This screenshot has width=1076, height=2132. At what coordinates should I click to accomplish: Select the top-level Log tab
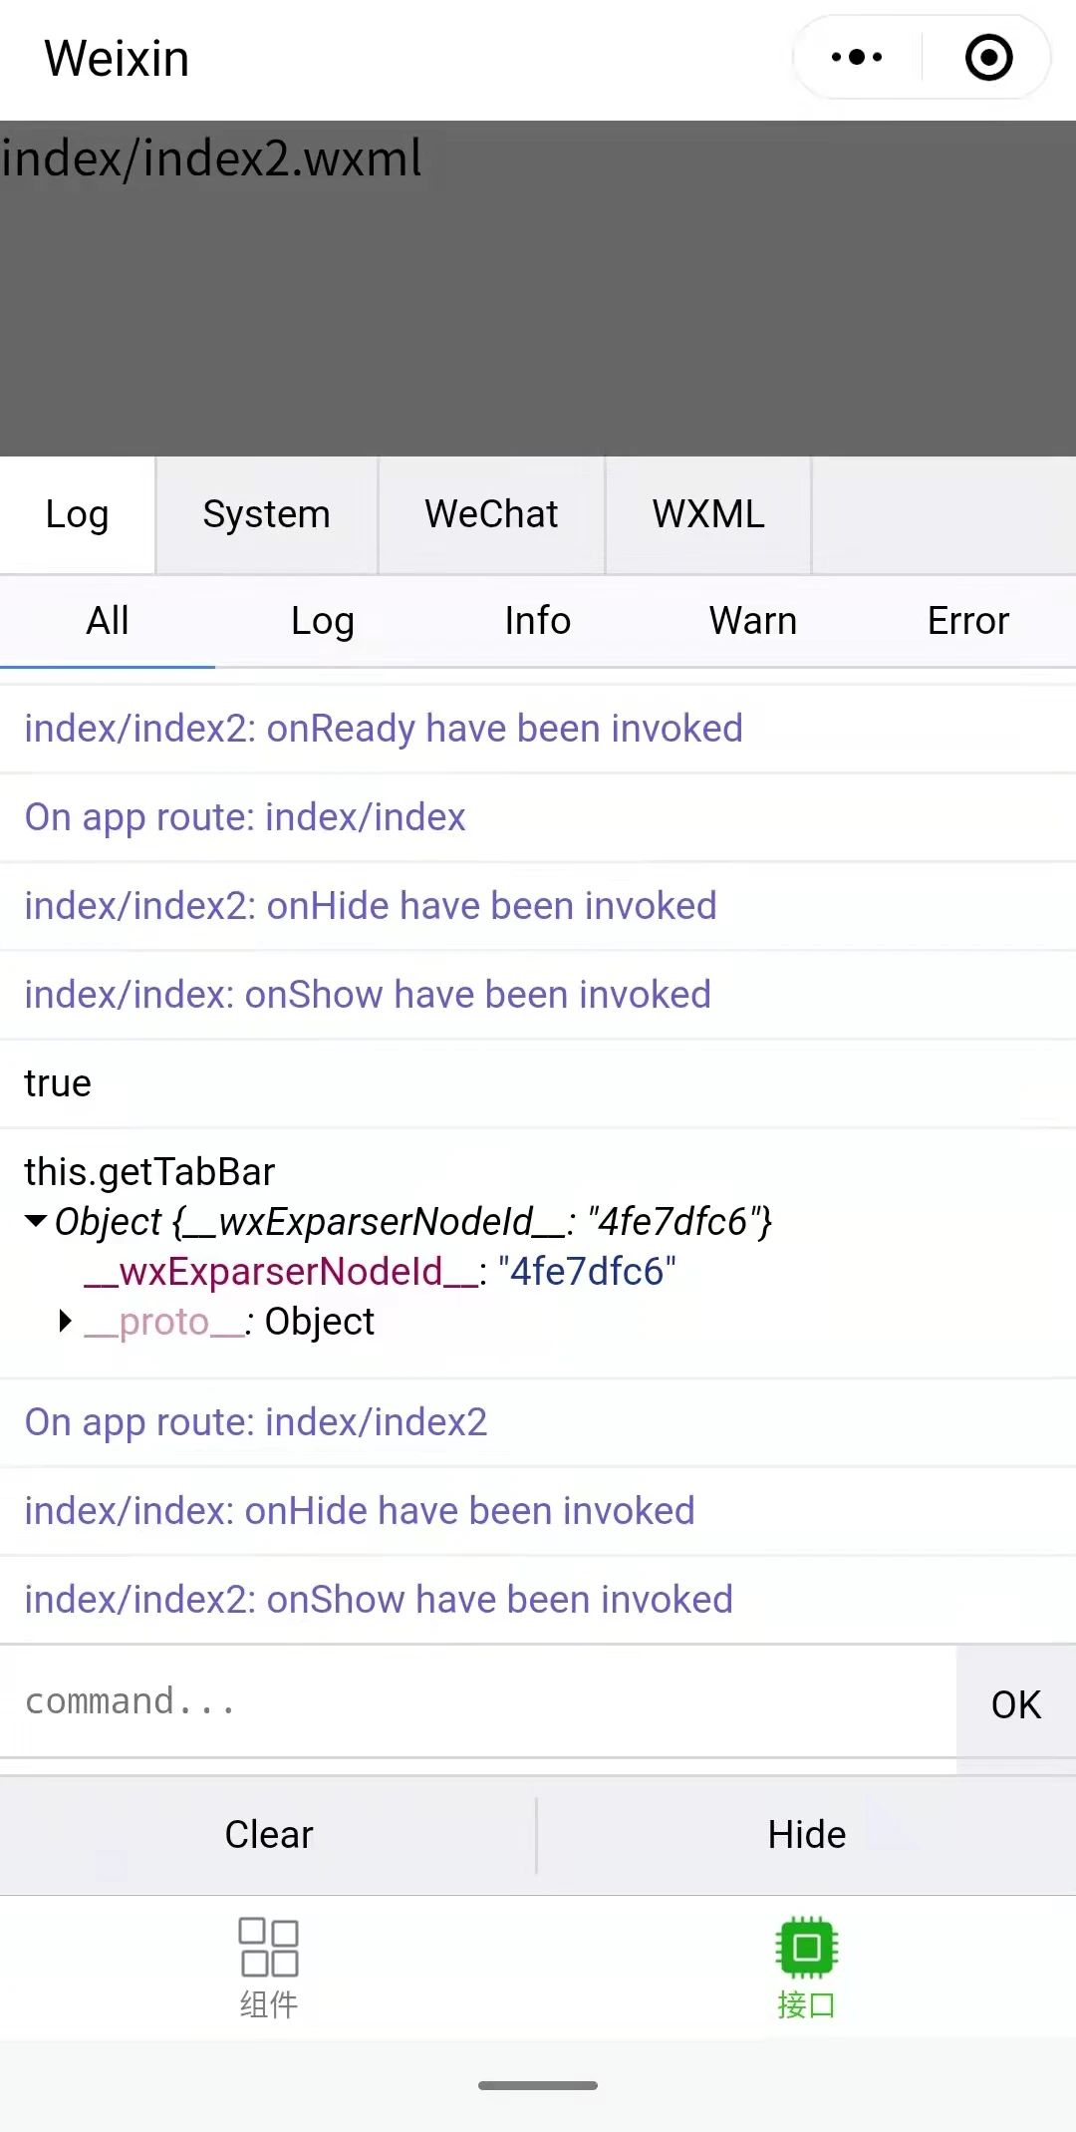(x=77, y=515)
